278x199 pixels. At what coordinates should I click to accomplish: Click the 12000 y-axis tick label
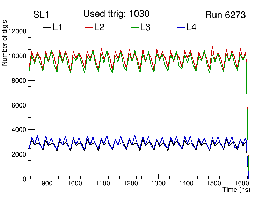click(x=17, y=31)
